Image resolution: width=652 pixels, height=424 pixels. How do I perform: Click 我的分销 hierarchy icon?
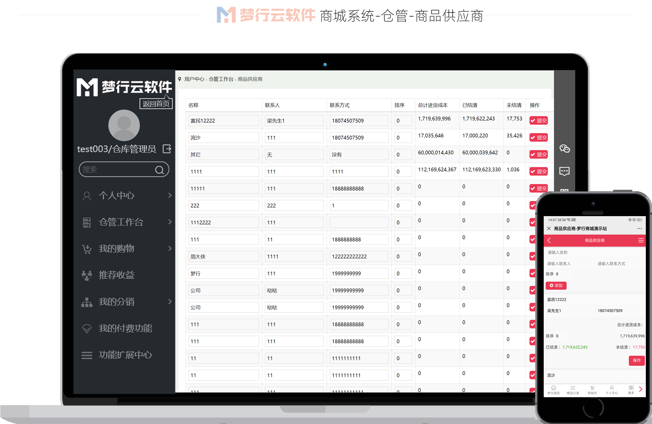(87, 302)
